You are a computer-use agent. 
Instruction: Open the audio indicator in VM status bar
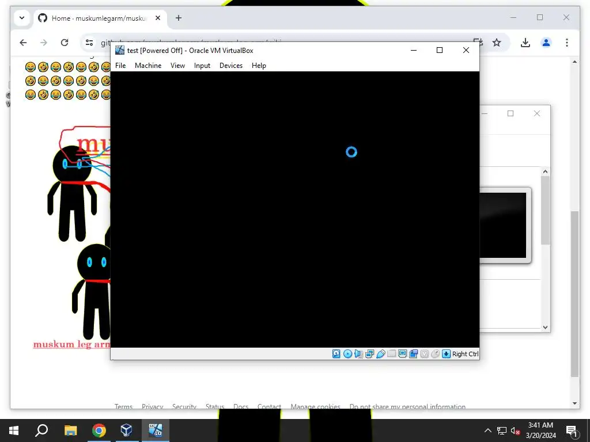[x=358, y=354]
